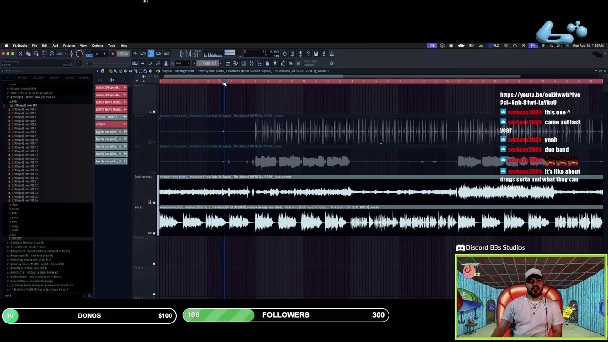Mute Track 2 via its green dot

(x=154, y=112)
